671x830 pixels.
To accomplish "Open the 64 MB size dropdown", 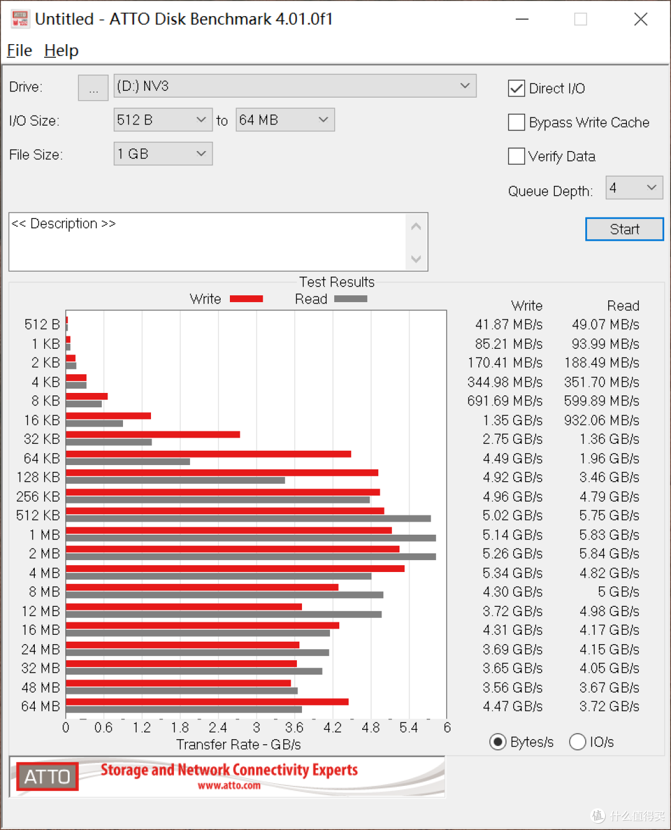I will pyautogui.click(x=322, y=119).
